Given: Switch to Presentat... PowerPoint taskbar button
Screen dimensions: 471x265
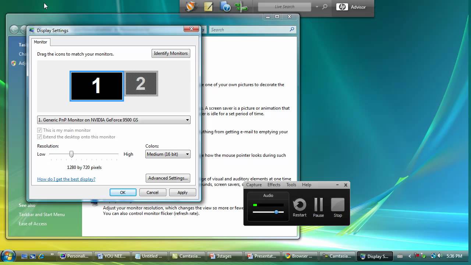Looking at the screenshot, I should coord(262,256).
